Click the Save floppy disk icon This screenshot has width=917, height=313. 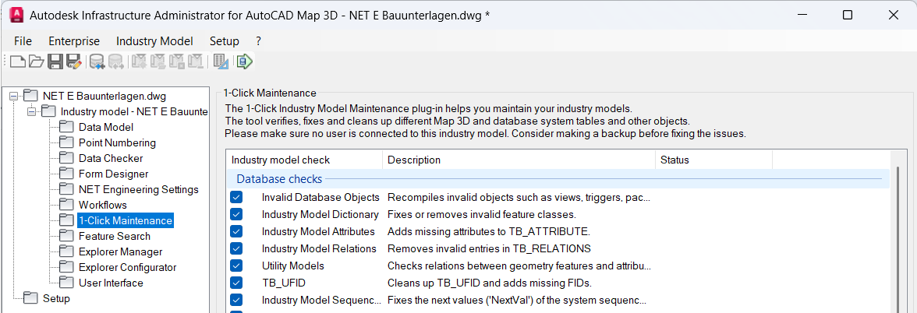[x=55, y=62]
